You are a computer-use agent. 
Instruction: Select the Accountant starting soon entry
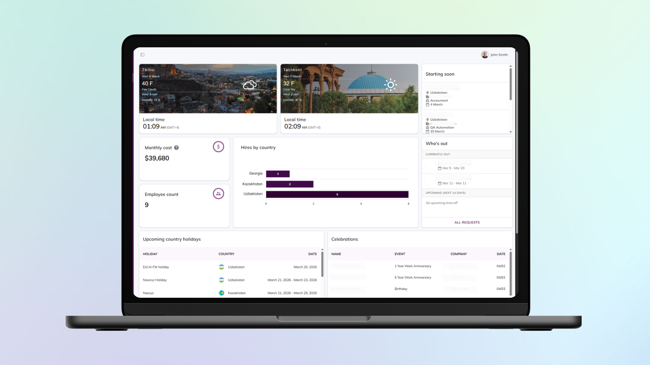439,100
